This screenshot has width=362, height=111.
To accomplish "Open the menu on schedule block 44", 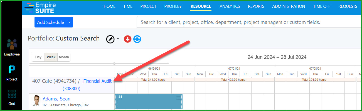I will [x=179, y=98].
